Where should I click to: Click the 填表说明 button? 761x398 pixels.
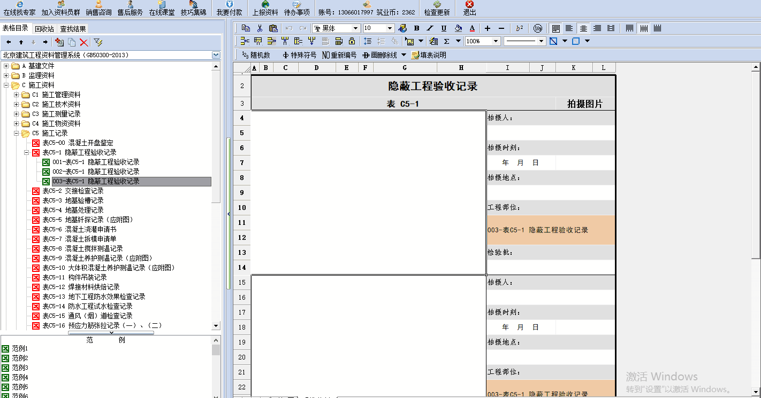pos(428,55)
